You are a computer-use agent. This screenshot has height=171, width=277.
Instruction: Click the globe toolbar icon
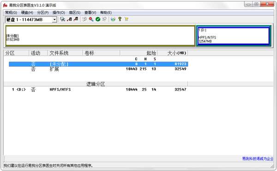tap(113, 19)
